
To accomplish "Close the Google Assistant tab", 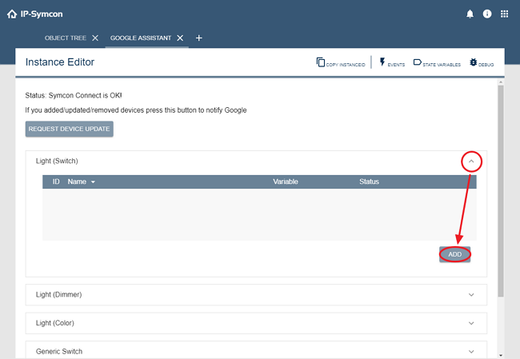I will point(180,38).
